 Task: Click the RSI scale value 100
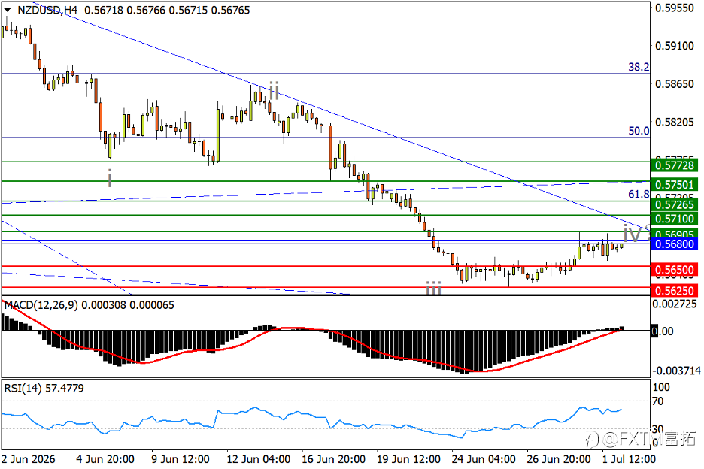(x=661, y=387)
